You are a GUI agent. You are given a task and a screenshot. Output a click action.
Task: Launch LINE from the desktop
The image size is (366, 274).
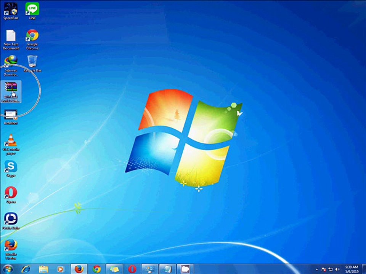click(32, 11)
